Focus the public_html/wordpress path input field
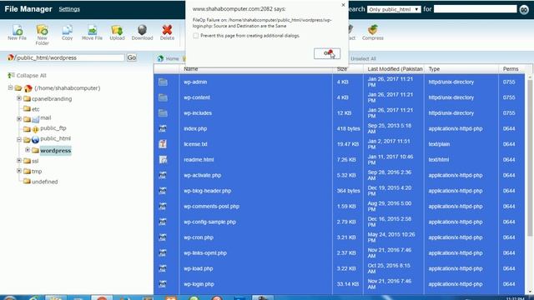The width and height of the screenshot is (534, 300). click(x=70, y=57)
